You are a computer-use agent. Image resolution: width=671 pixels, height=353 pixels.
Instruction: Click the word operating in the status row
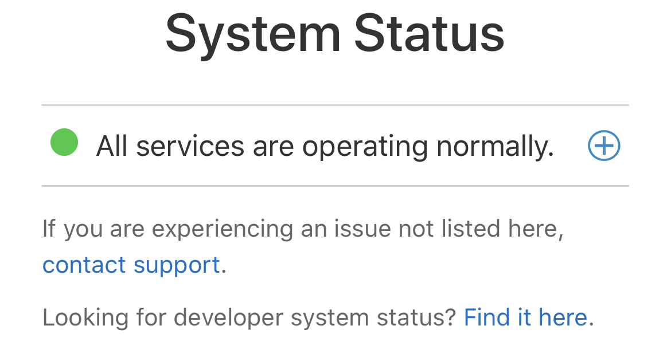coord(365,148)
